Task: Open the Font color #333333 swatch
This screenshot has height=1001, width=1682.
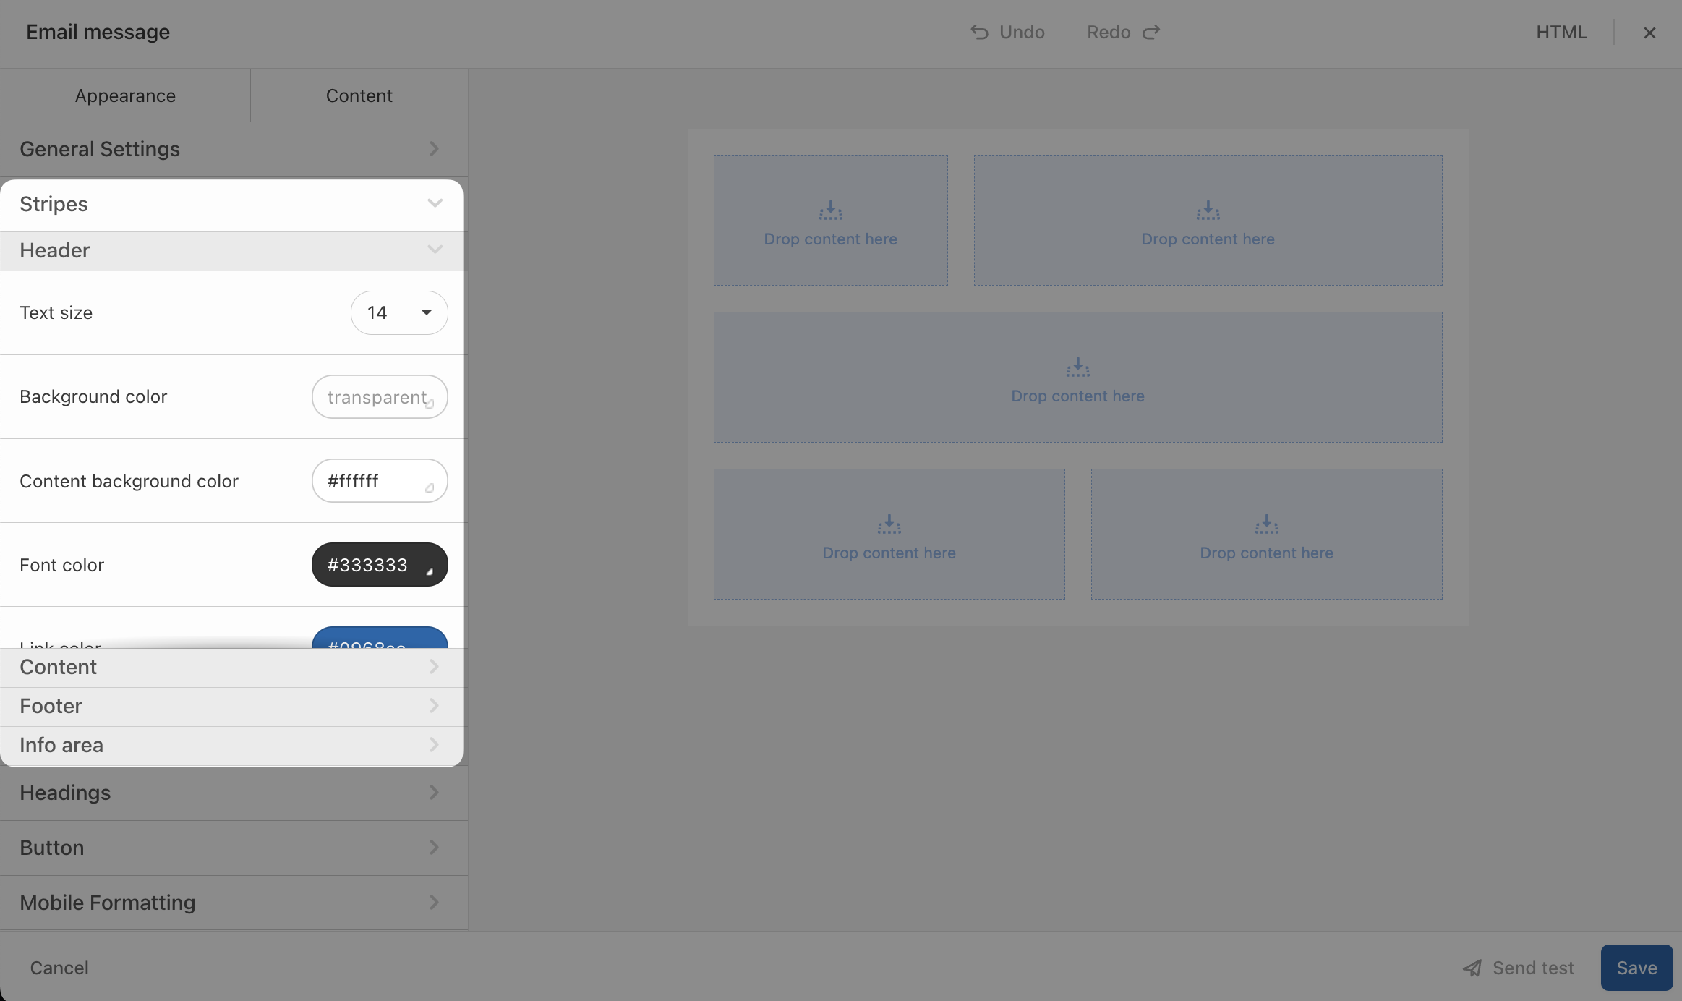Action: click(380, 565)
